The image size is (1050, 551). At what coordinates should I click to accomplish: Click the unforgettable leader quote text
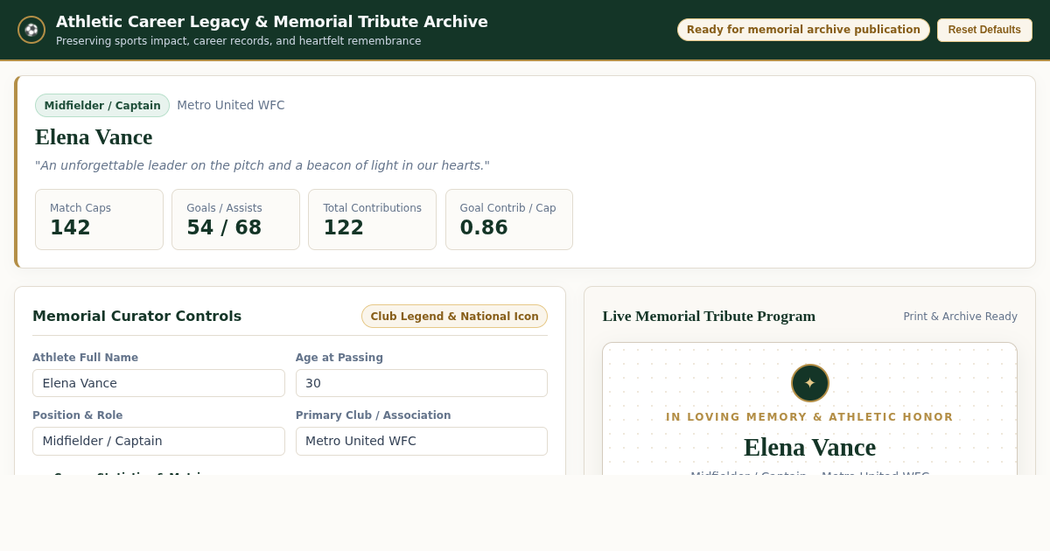(262, 165)
